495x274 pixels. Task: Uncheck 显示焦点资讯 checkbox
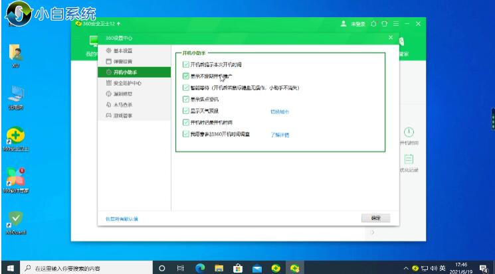click(x=186, y=100)
